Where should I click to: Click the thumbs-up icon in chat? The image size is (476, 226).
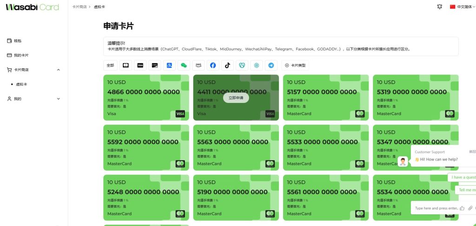click(x=462, y=208)
